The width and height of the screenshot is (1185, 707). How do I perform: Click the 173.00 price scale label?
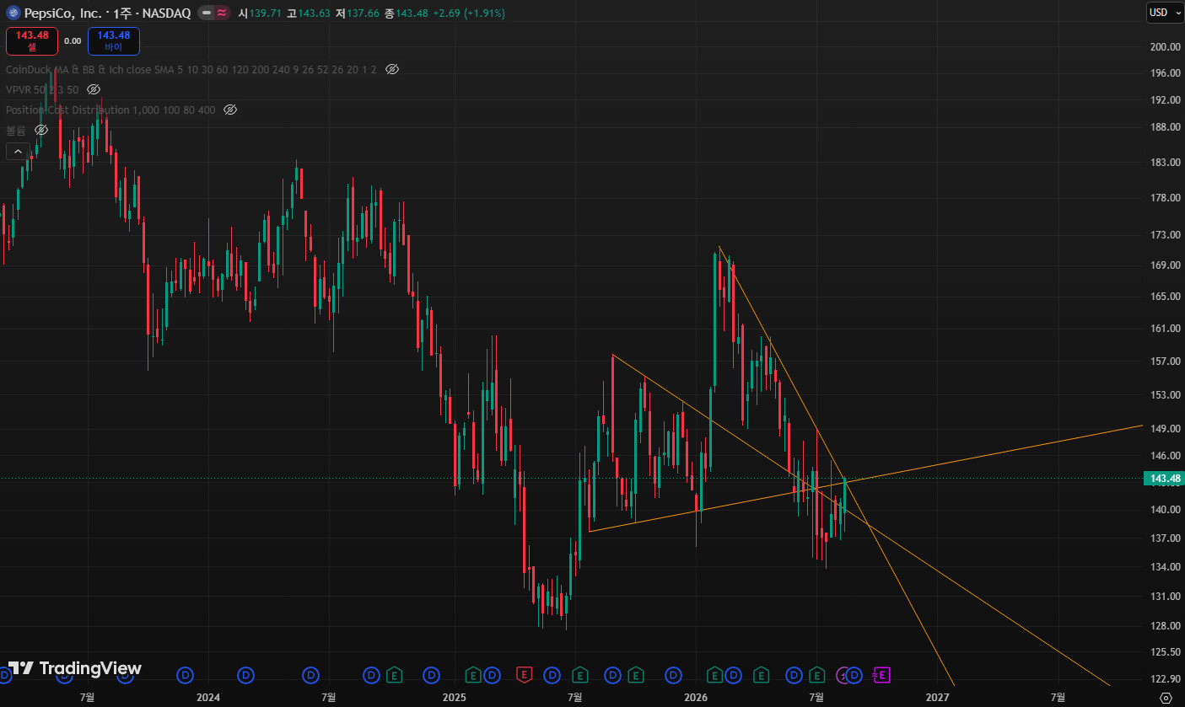tap(1164, 234)
